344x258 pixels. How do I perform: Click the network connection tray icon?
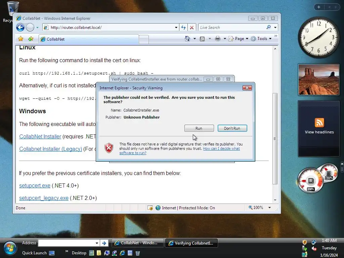[x=314, y=242]
